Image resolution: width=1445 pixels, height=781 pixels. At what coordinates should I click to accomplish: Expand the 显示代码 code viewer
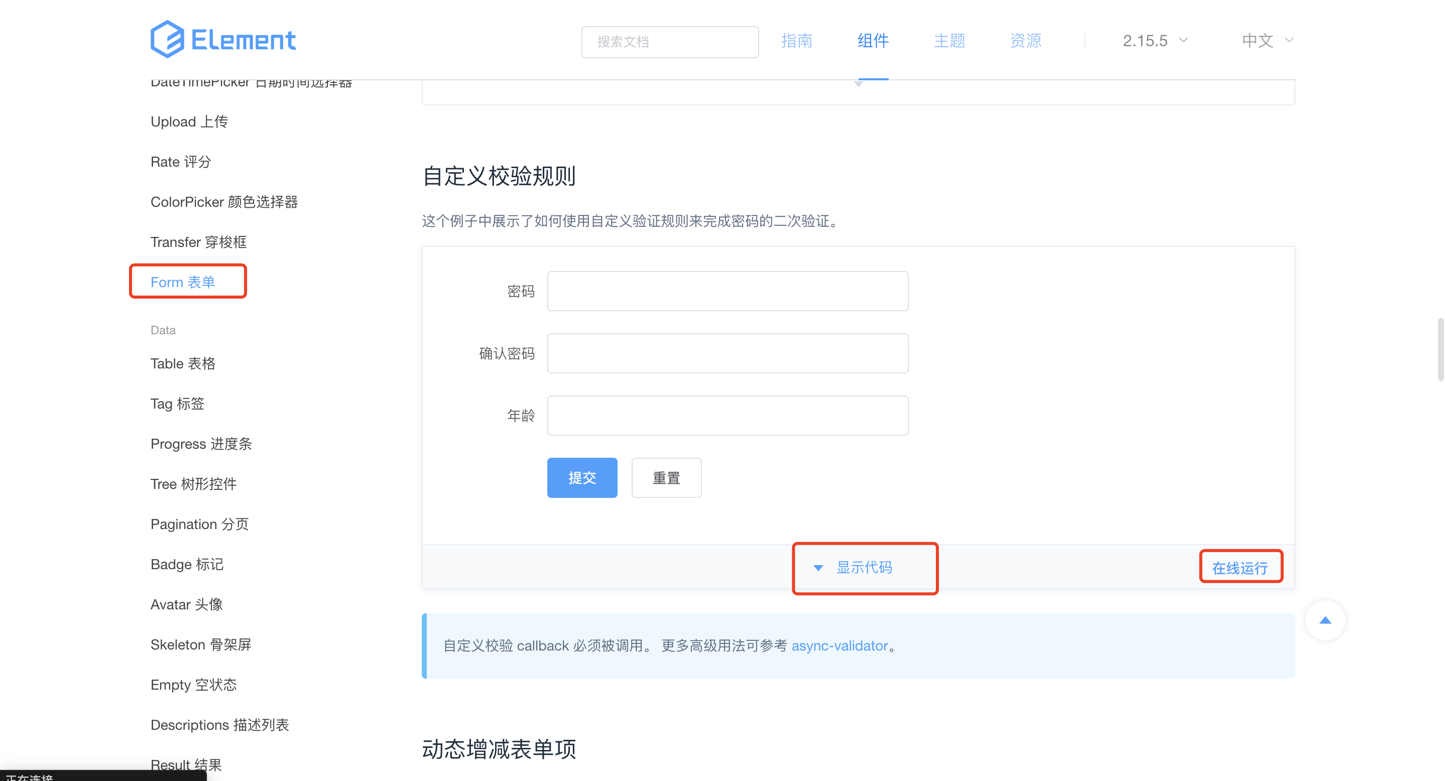coord(865,567)
